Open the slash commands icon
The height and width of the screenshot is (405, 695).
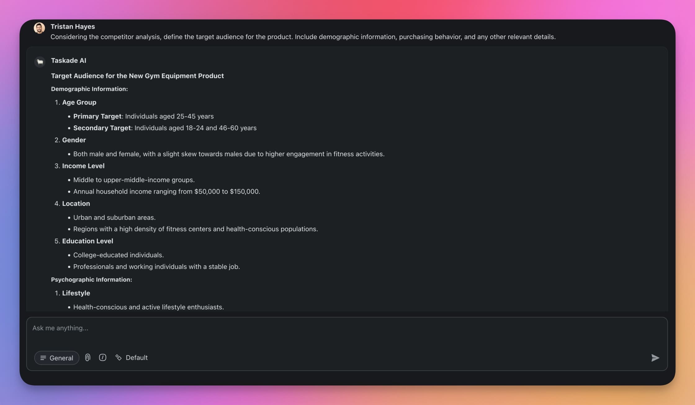click(x=103, y=358)
